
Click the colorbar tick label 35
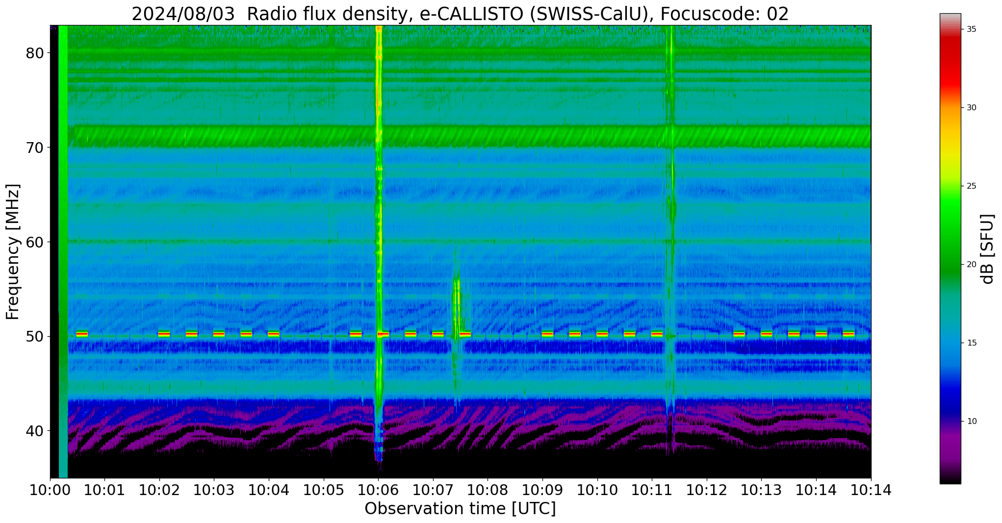coord(971,29)
